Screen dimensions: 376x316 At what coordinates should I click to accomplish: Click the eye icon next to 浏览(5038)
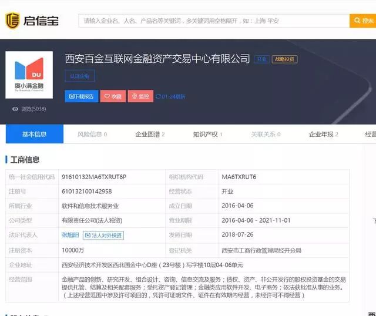coord(15,109)
